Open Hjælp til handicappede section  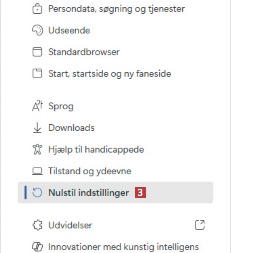96,149
